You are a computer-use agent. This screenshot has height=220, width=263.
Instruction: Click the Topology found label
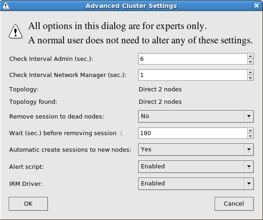33,102
